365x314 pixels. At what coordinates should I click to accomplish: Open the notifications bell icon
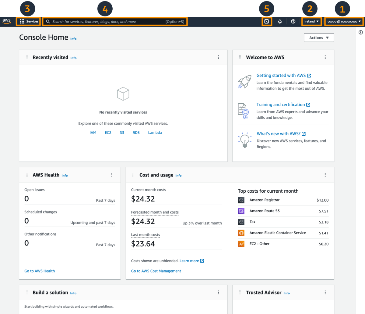[x=280, y=21]
